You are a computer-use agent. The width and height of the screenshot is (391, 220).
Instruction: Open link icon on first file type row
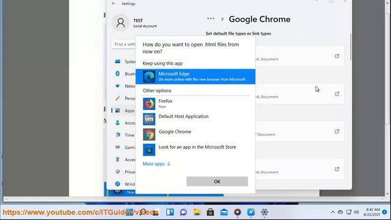(x=337, y=56)
